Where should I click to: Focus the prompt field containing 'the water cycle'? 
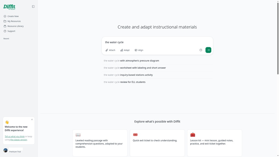coord(157,42)
